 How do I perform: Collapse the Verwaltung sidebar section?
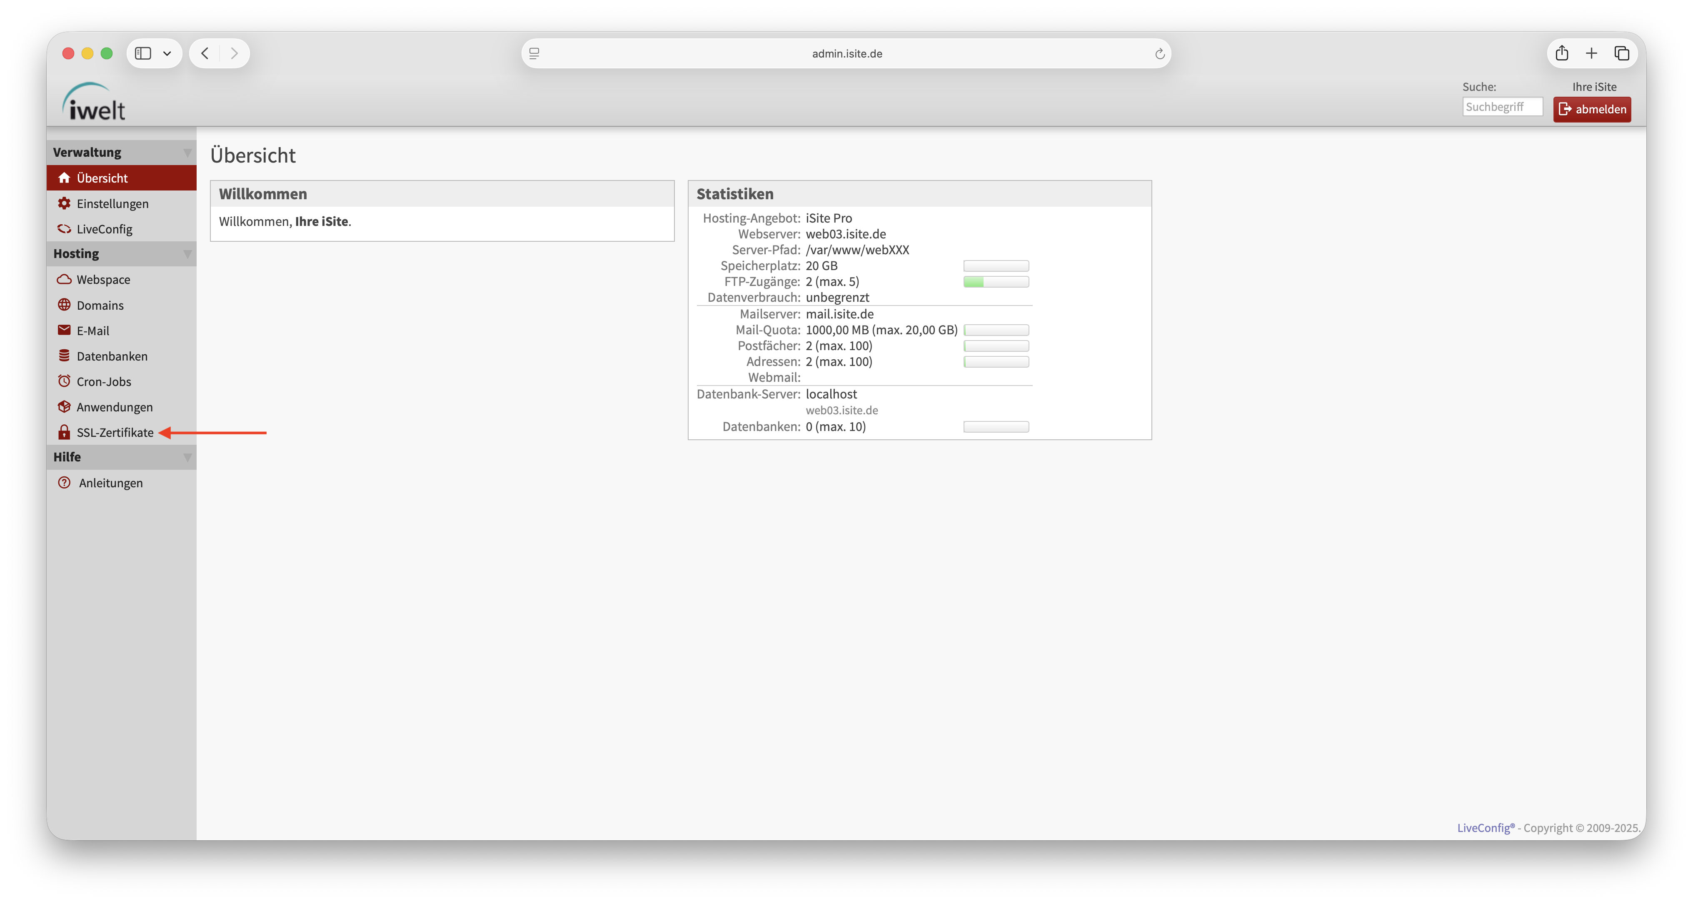[x=187, y=153]
